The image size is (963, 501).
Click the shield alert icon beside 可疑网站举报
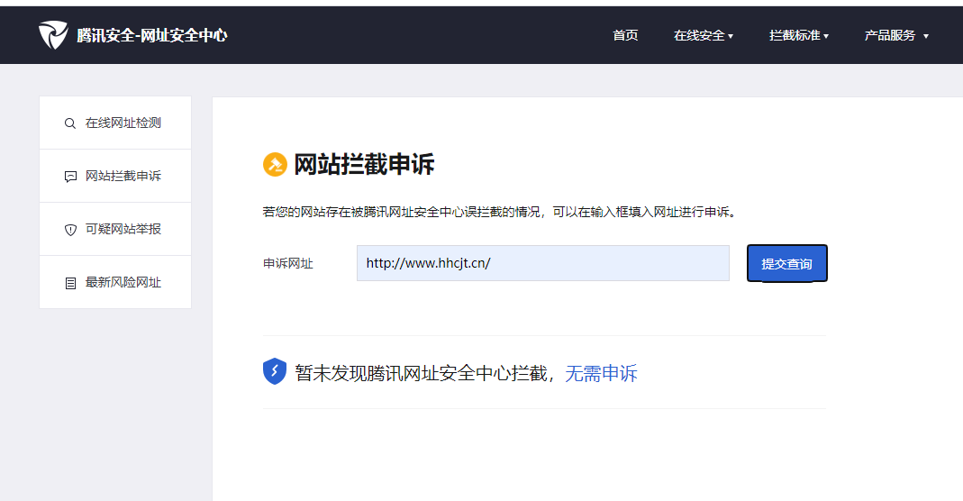[70, 230]
